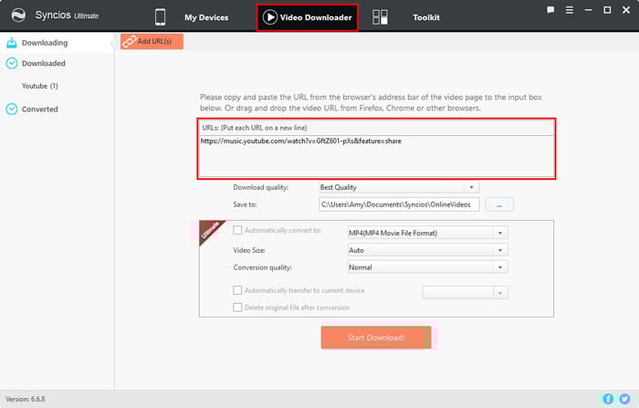Image resolution: width=639 pixels, height=408 pixels.
Task: Open the My Devices phone icon
Action: pyautogui.click(x=160, y=17)
